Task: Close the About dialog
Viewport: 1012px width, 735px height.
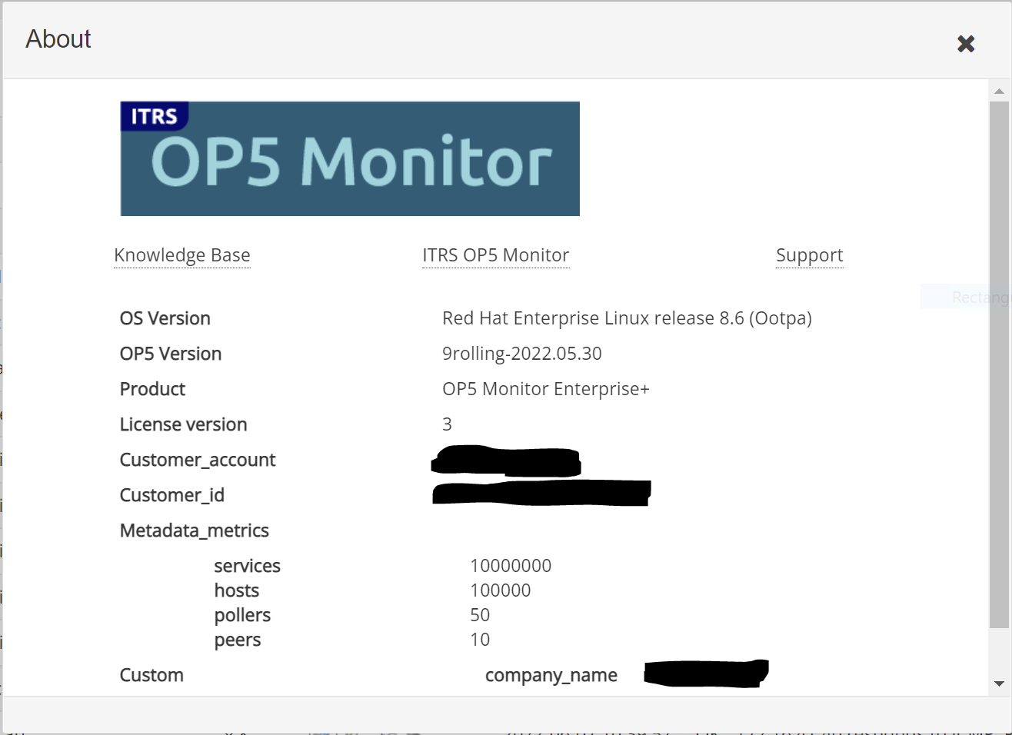Action: (966, 44)
